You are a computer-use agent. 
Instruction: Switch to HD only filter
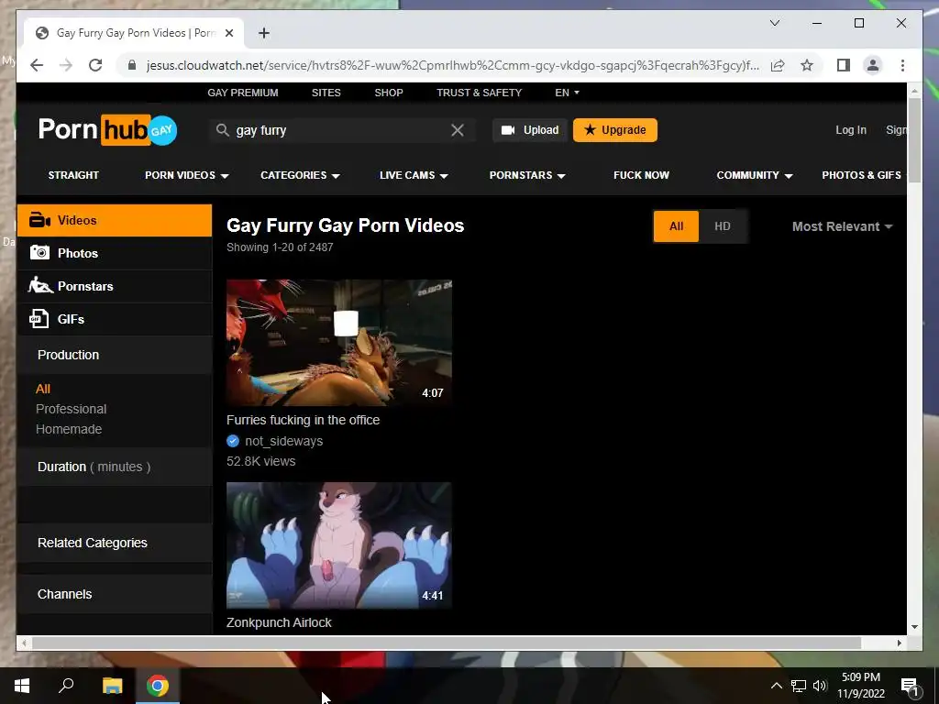point(723,226)
